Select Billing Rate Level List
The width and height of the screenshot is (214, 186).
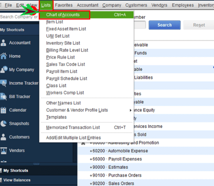pyautogui.click(x=86, y=50)
